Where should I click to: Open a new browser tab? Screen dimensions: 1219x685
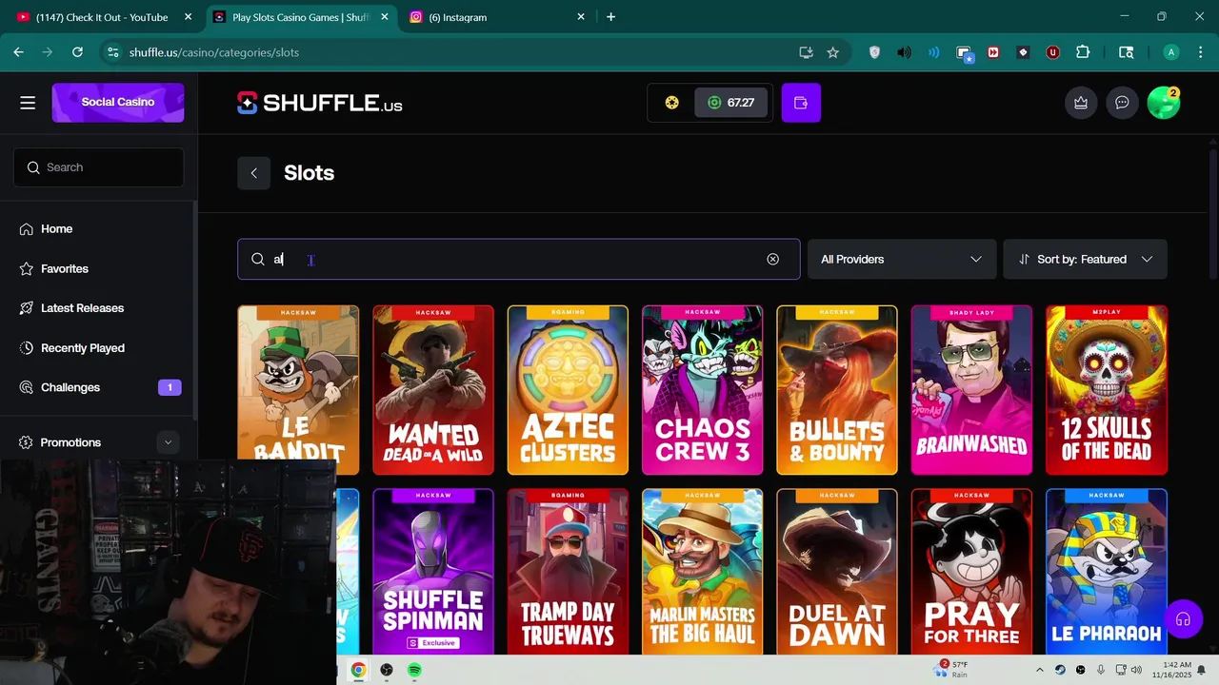(x=610, y=17)
